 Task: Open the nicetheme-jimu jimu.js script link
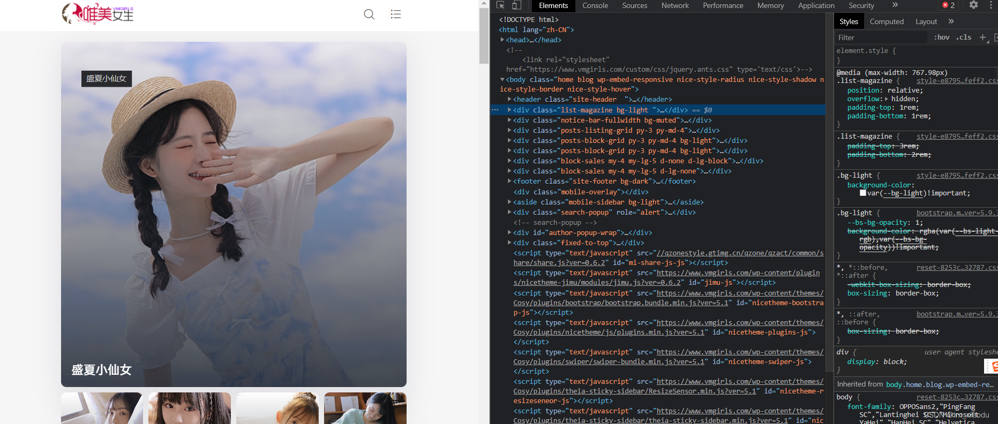(666, 277)
